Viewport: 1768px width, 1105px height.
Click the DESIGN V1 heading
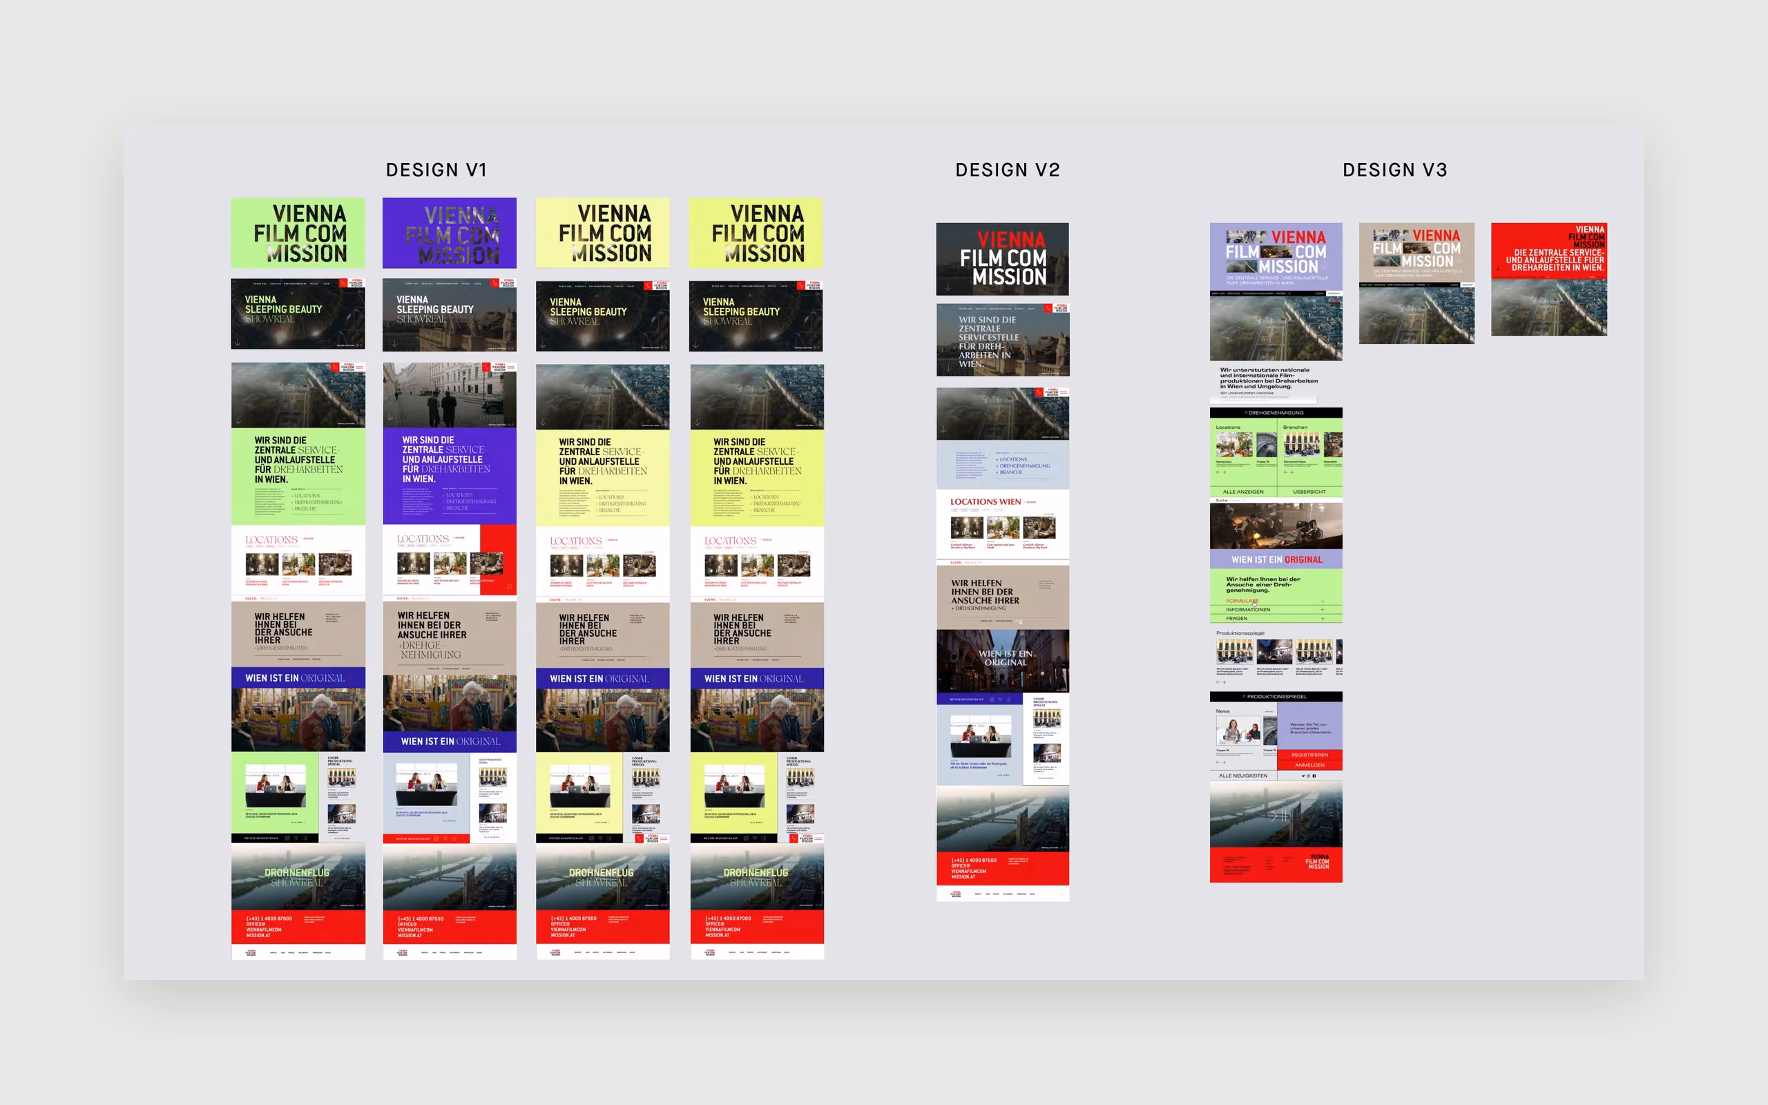(436, 171)
